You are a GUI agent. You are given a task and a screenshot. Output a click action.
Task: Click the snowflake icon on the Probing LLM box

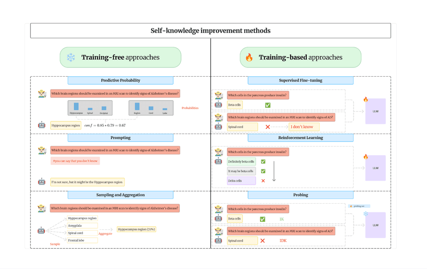pyautogui.click(x=366, y=214)
